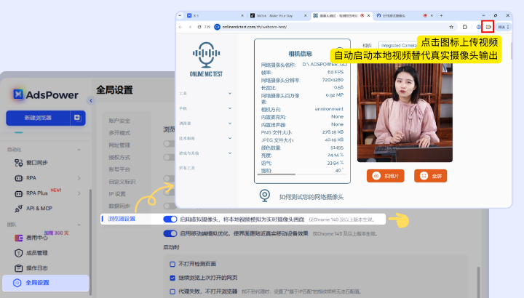Screen dimensions: 524x298
Task: Click the webcam icon beside 如何测试您的网络摄像头
Action: (265, 196)
